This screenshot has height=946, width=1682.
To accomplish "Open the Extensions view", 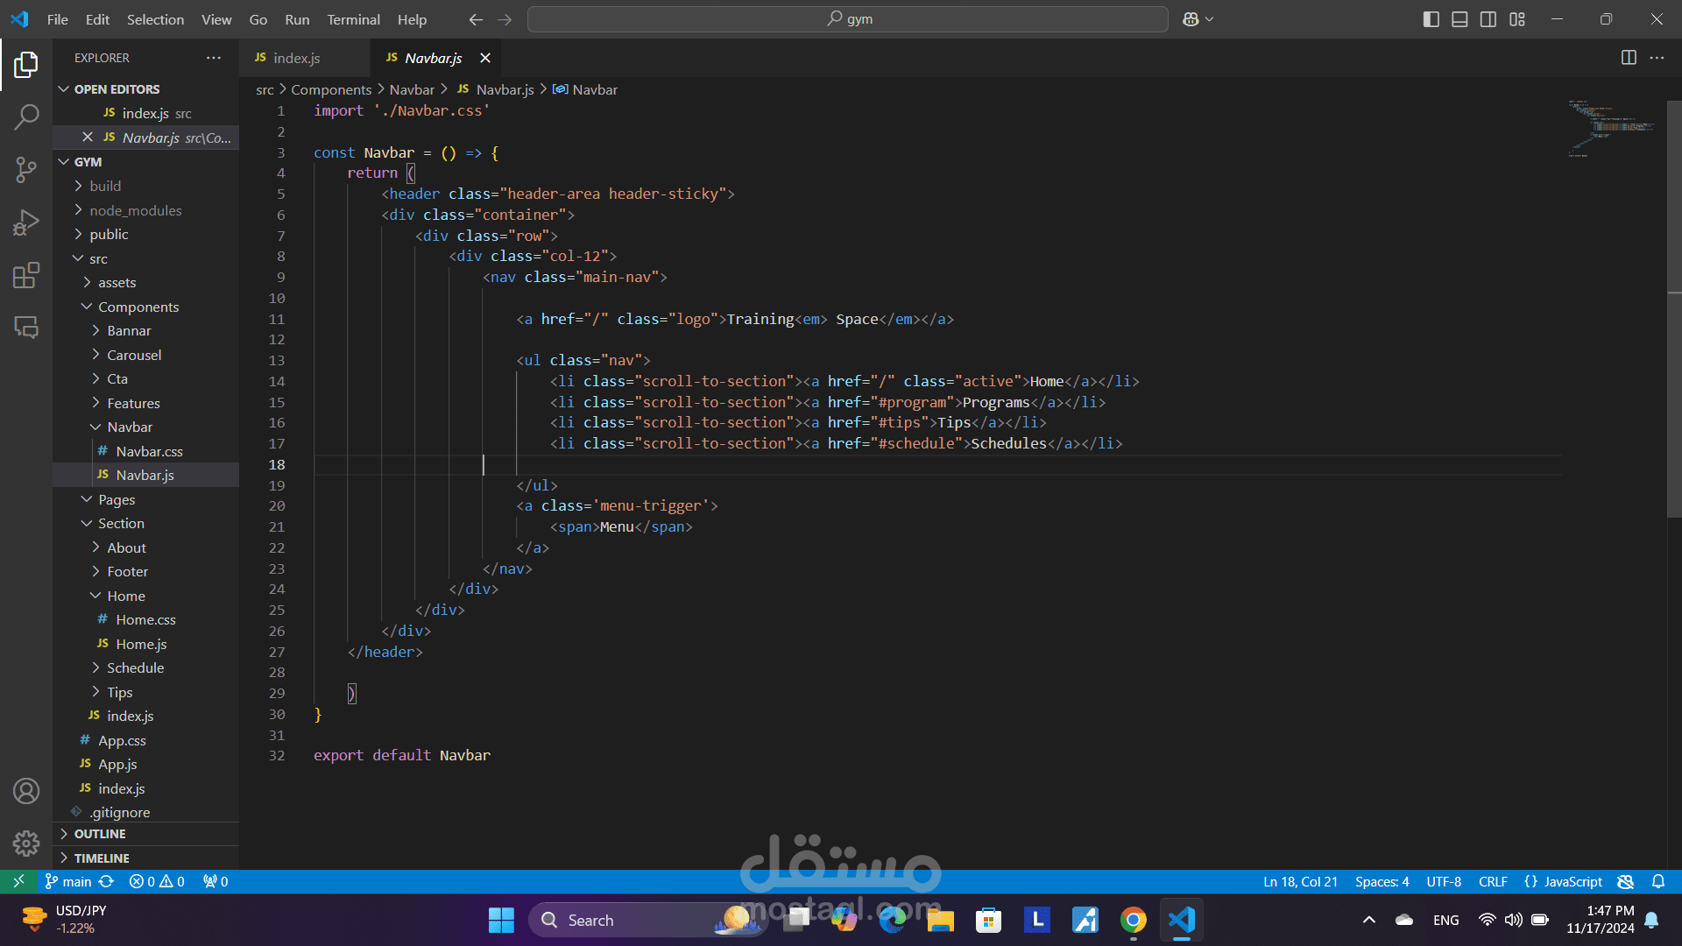I will [x=26, y=275].
